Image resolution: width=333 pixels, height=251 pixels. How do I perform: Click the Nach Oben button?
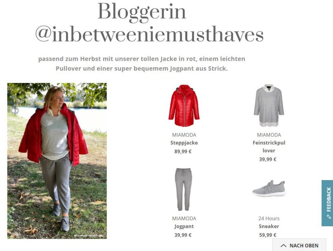click(299, 245)
